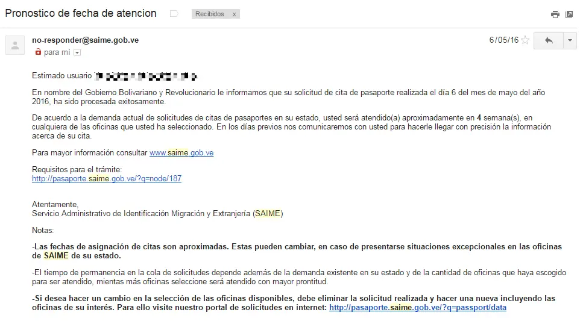Click the 'Notas:' heading text
This screenshot has width=580, height=330.
coord(43,230)
